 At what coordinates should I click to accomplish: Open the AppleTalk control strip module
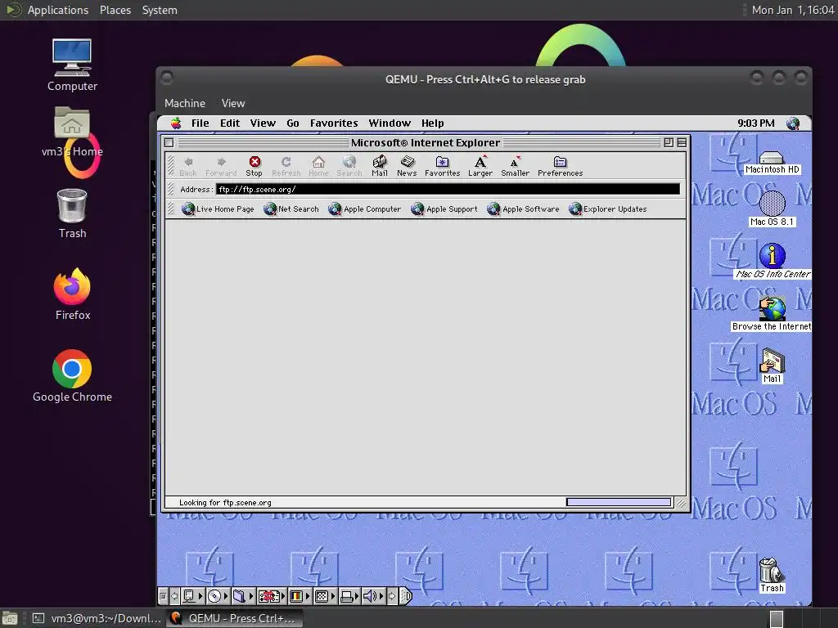pos(192,596)
